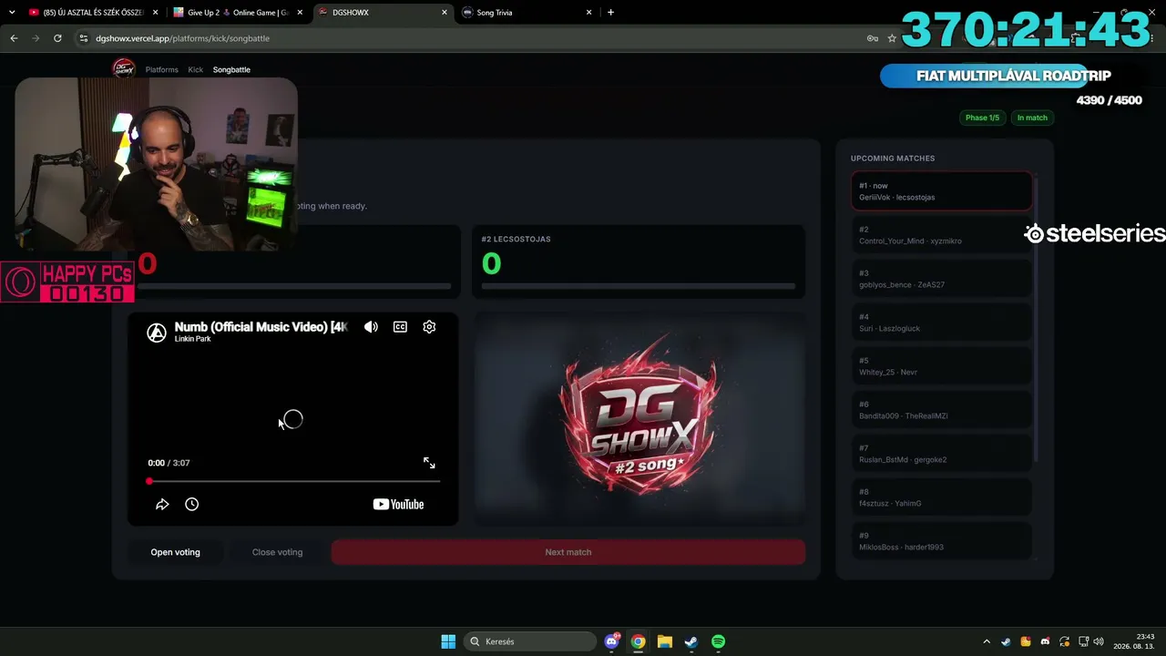Select match #1 GeriiiVok vs lecsostojas
1166x656 pixels.
coord(942,191)
